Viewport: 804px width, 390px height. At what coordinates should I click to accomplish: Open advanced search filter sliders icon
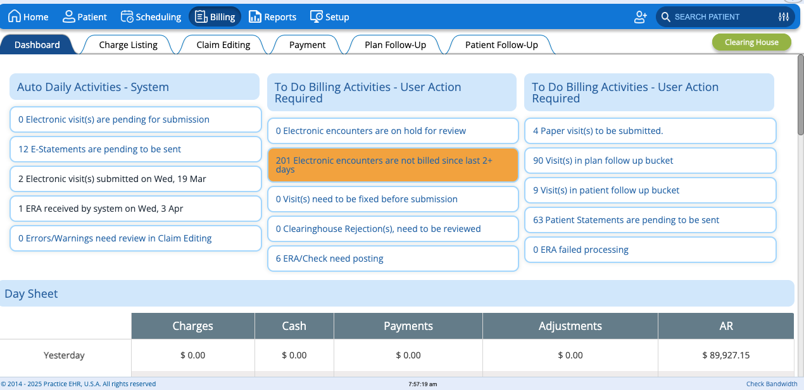(783, 17)
